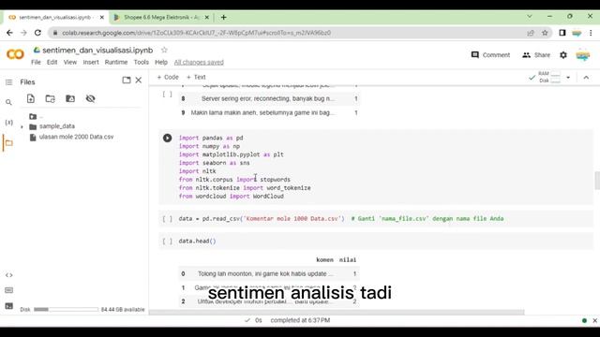Add a new Text cell
600x337 pixels.
196,77
